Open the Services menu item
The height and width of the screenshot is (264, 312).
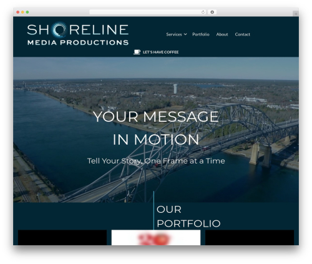tap(174, 34)
